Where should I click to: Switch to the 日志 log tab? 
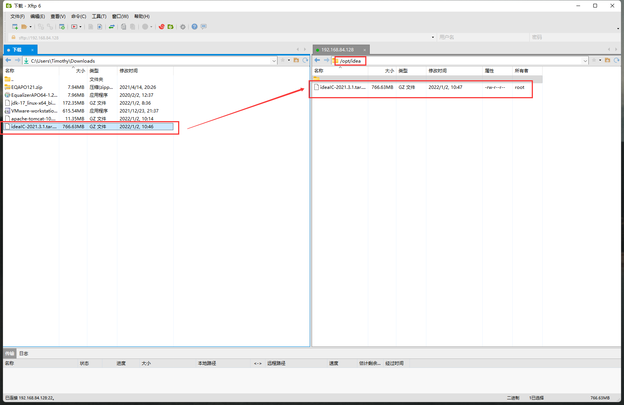tap(24, 353)
